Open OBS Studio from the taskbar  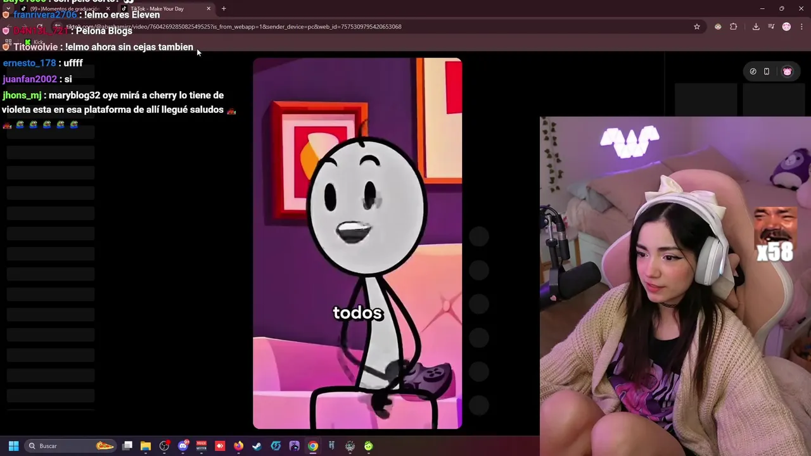(x=164, y=446)
